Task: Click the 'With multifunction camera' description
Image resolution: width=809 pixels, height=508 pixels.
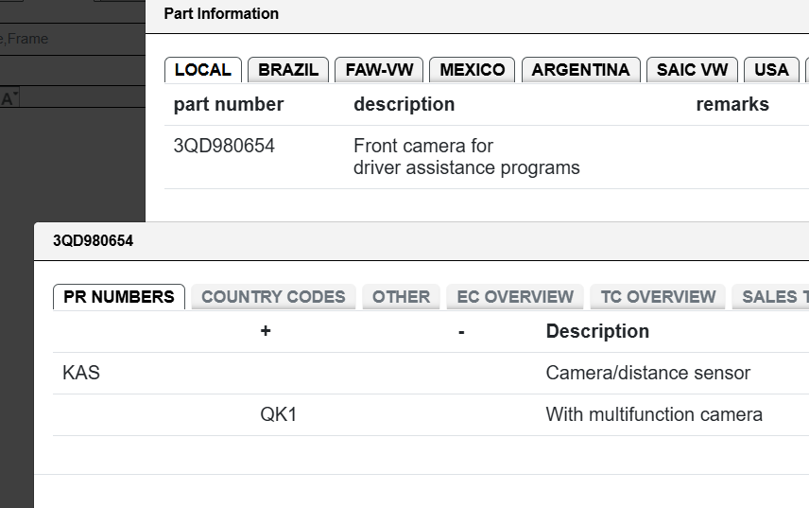Action: point(654,414)
